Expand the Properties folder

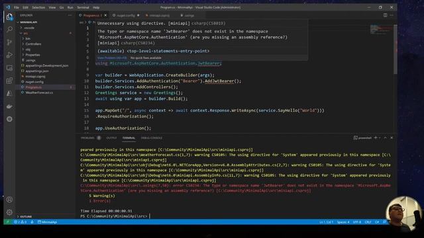click(x=46, y=55)
